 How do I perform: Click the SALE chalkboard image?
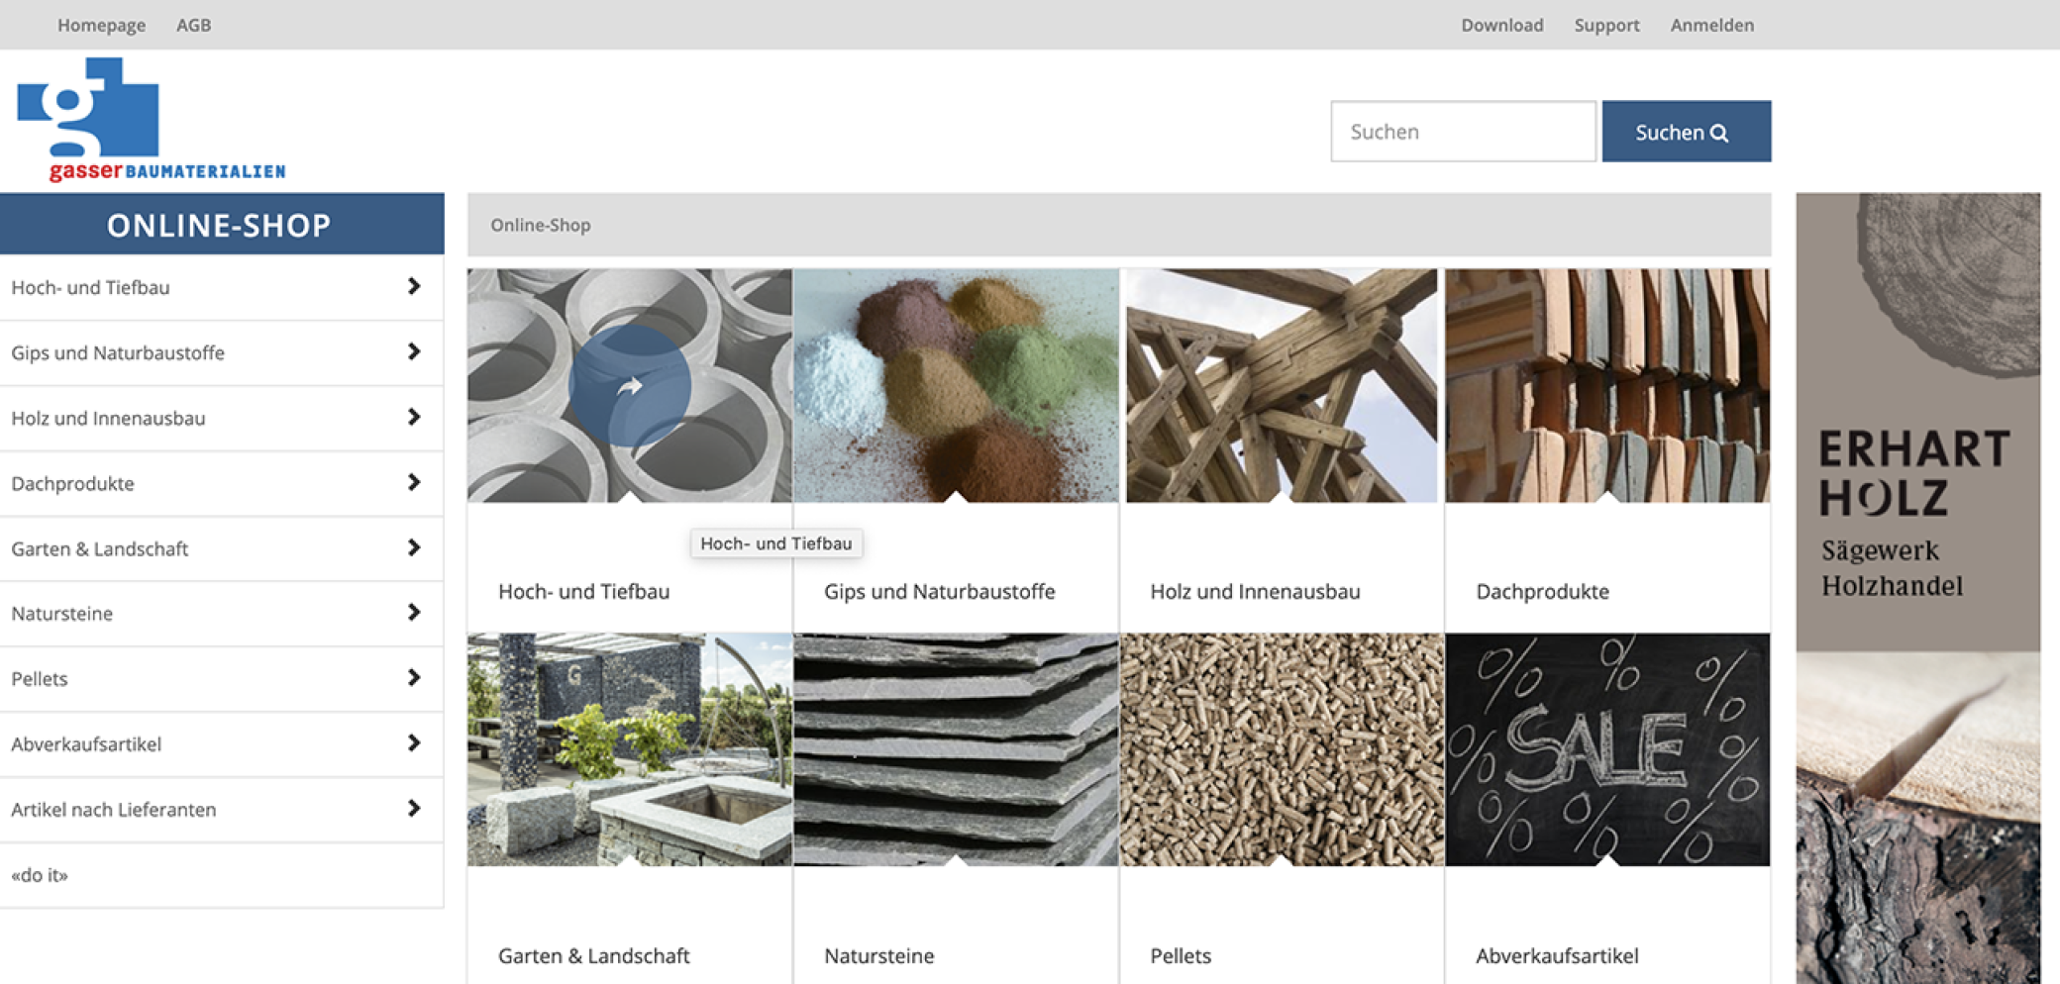point(1606,750)
